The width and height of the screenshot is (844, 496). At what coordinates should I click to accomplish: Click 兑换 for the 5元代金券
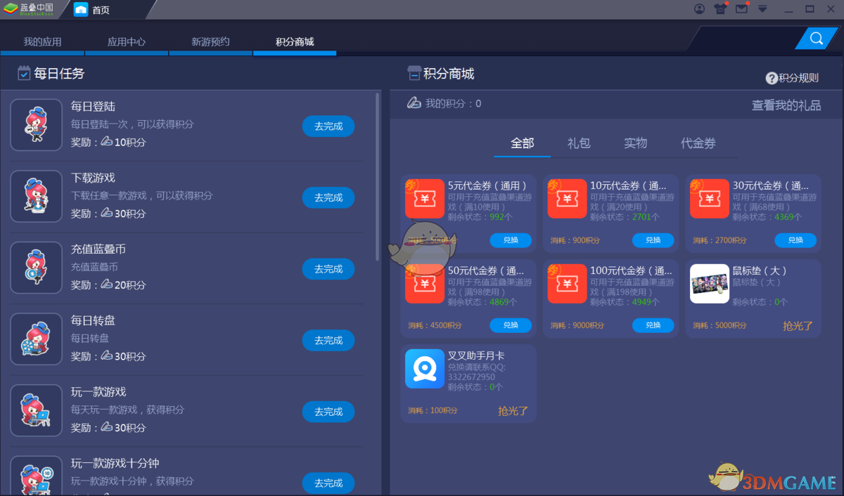511,240
